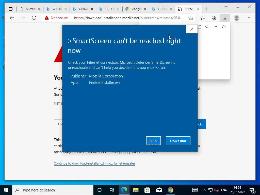
Task: Open Microsoft Edge taskbar icon
Action: pyautogui.click(x=124, y=190)
